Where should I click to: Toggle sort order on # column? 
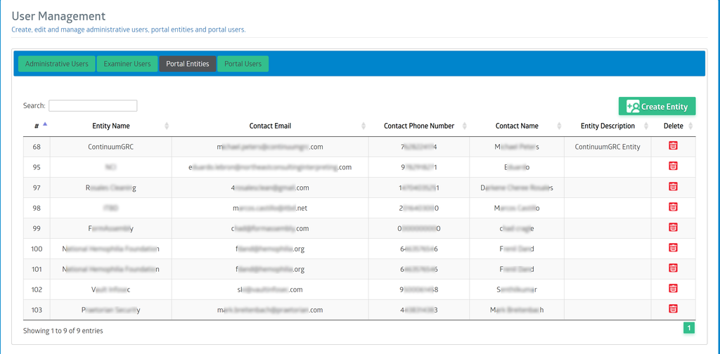coord(37,126)
